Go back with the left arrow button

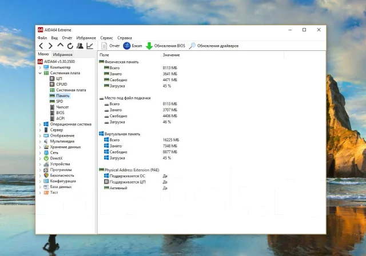point(41,46)
